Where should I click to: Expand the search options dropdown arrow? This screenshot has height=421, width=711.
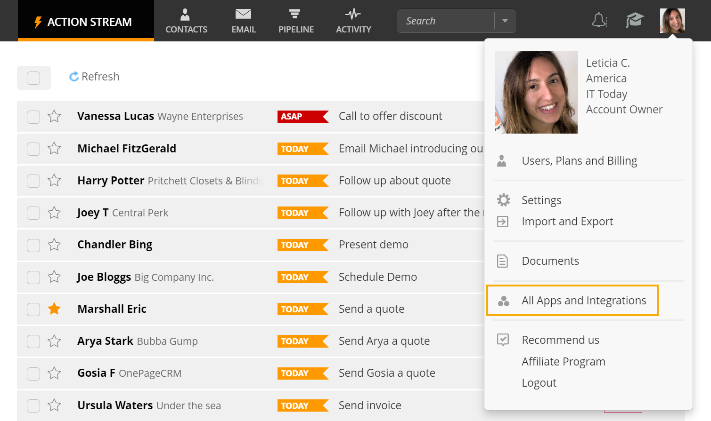point(505,21)
